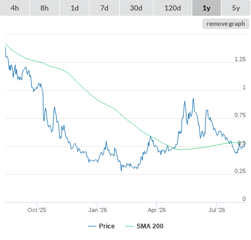The height and width of the screenshot is (240, 251).
Task: Select the 7d time range tab
Action: point(104,8)
